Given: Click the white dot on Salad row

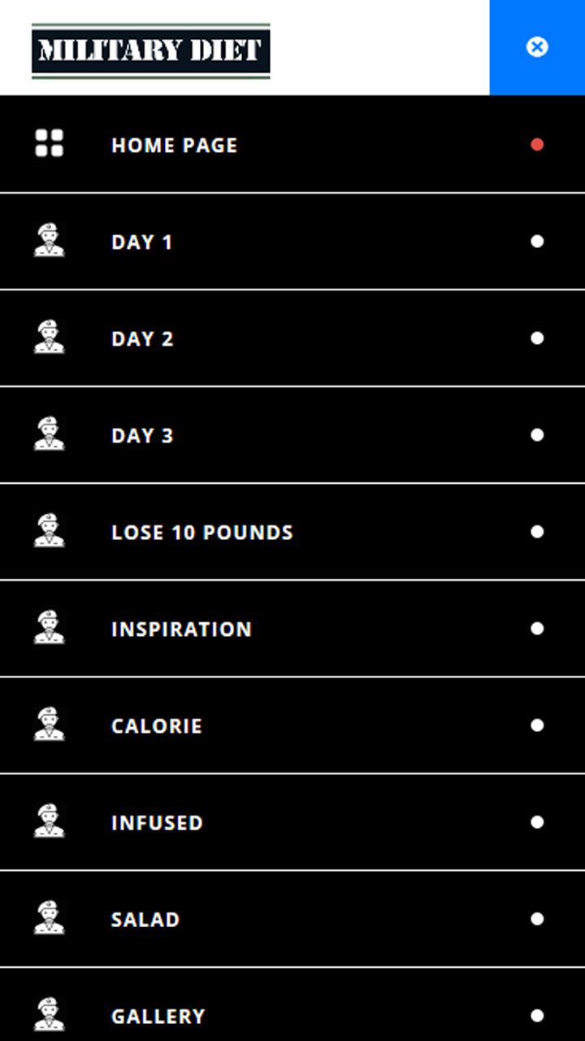Looking at the screenshot, I should tap(536, 919).
